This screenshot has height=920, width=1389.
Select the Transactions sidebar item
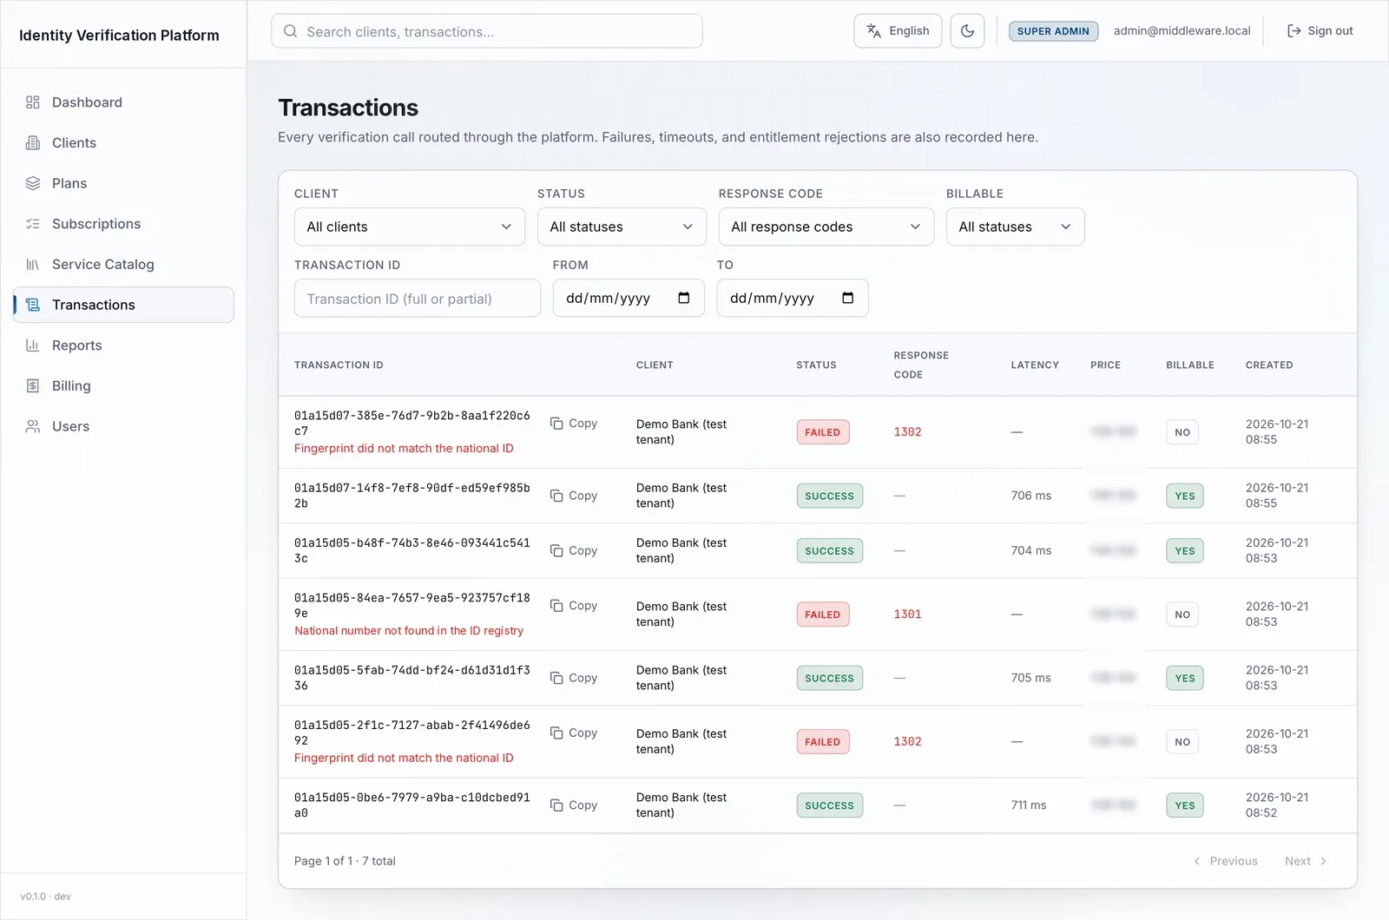123,305
